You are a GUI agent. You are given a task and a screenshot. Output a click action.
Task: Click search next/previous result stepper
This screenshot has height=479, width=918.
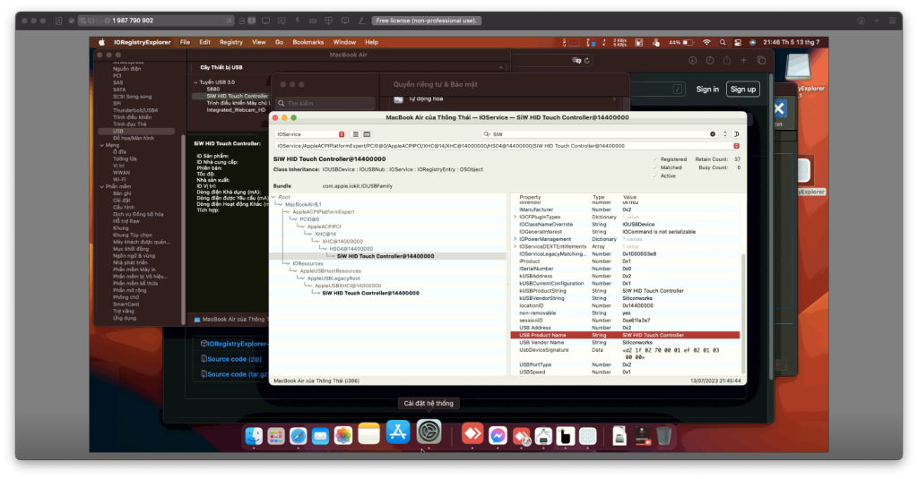(724, 134)
